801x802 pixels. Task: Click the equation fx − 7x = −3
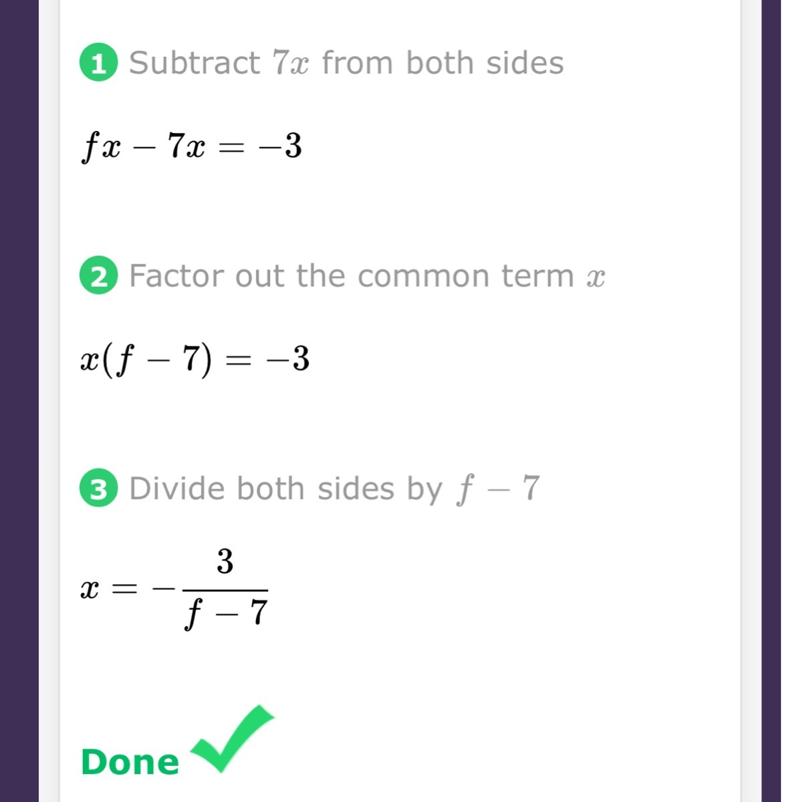coord(191,146)
